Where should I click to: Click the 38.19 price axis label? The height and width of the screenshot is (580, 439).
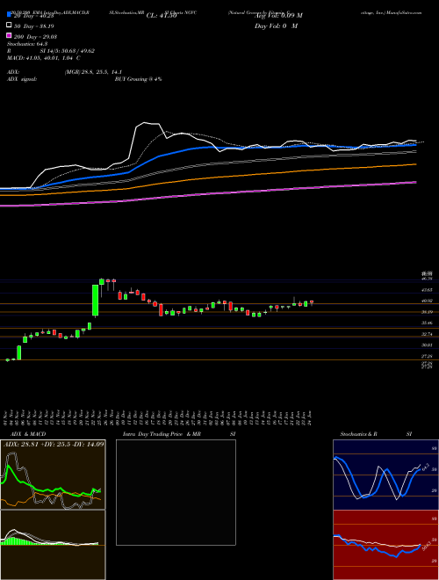[x=427, y=312]
